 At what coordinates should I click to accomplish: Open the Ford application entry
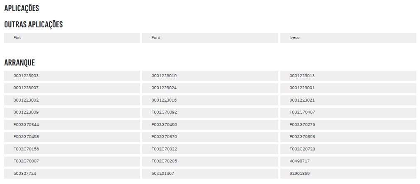(x=210, y=38)
